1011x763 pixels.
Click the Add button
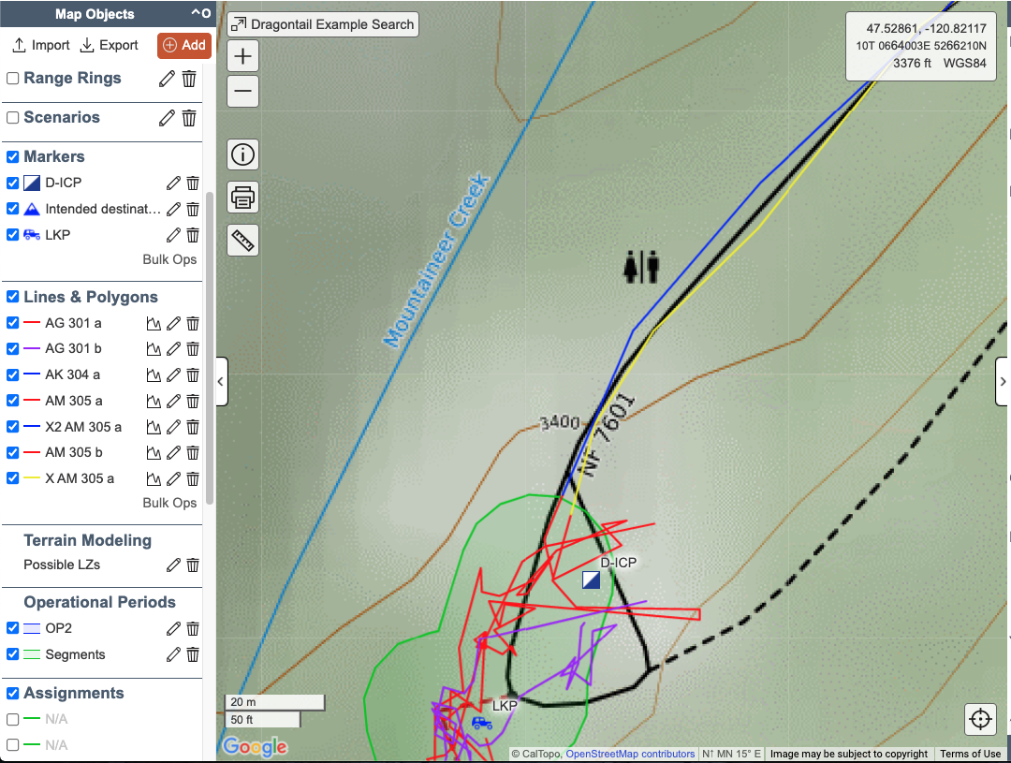click(x=184, y=45)
